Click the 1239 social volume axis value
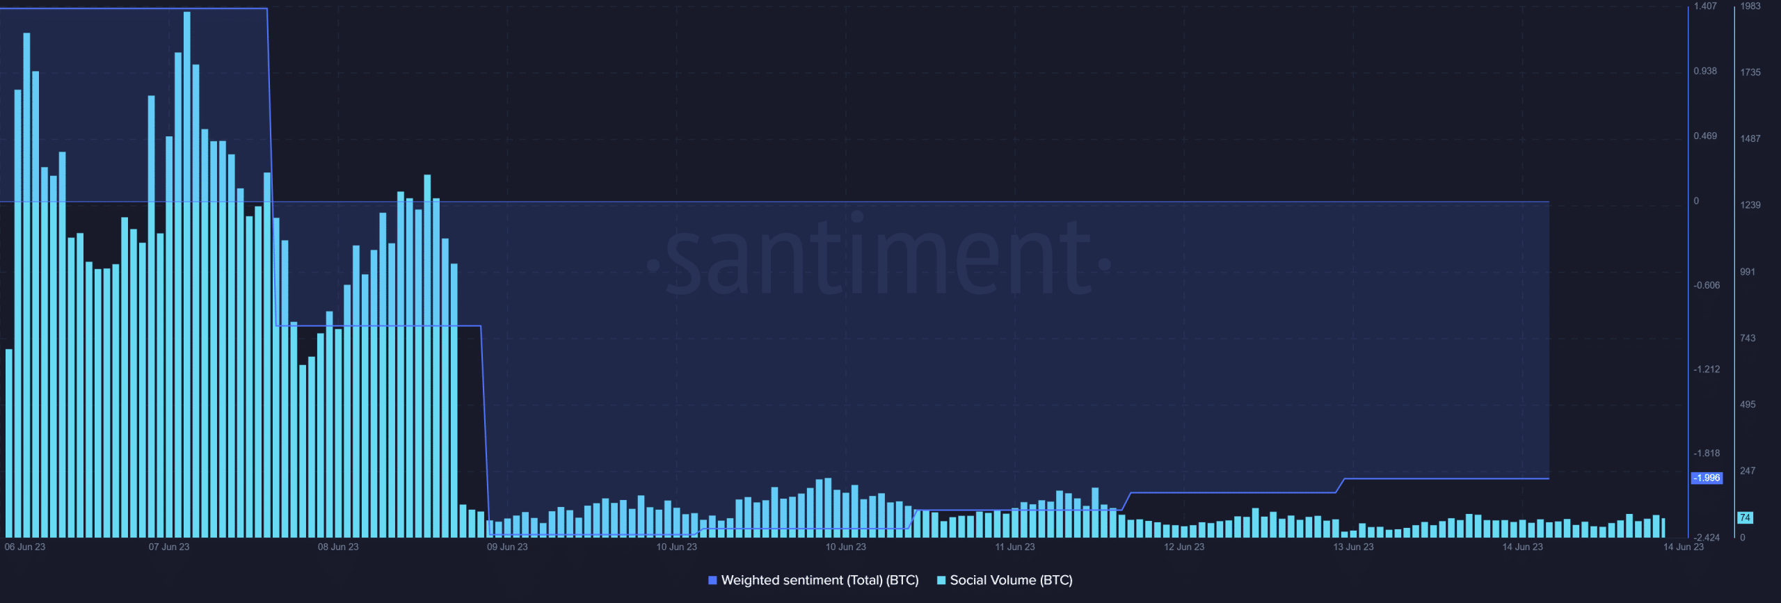Image resolution: width=1781 pixels, height=603 pixels. pyautogui.click(x=1750, y=205)
